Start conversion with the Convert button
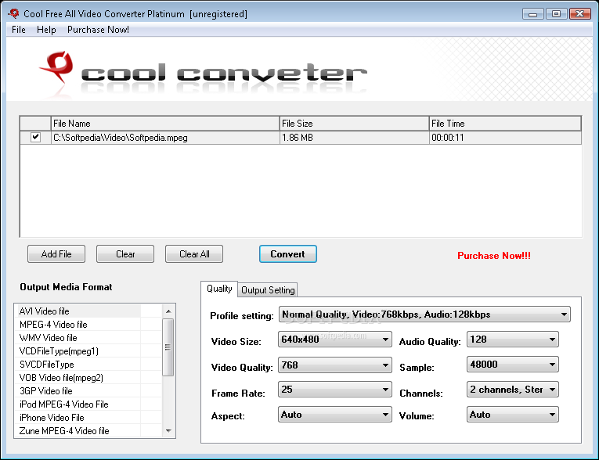This screenshot has width=599, height=460. [288, 253]
